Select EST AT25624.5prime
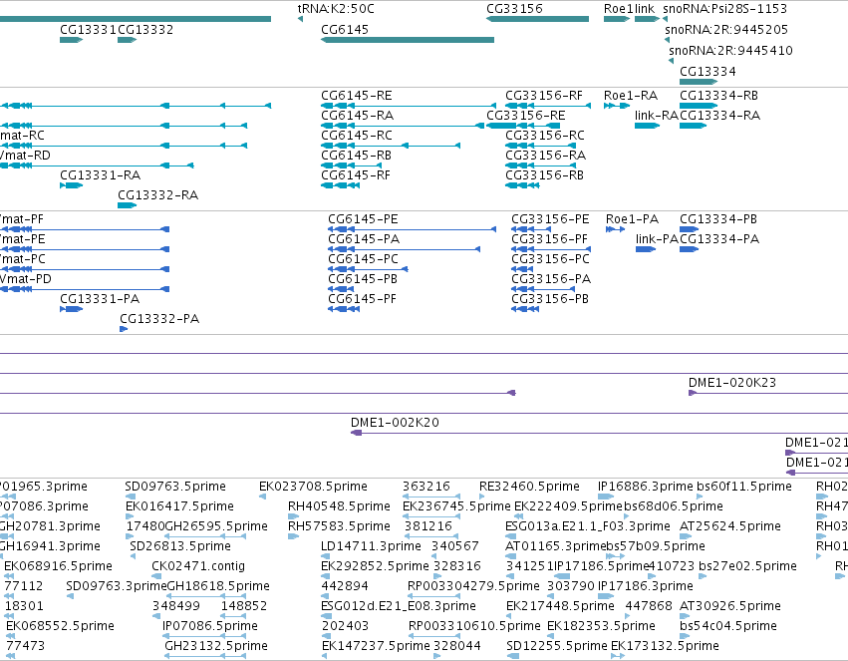 pyautogui.click(x=730, y=526)
